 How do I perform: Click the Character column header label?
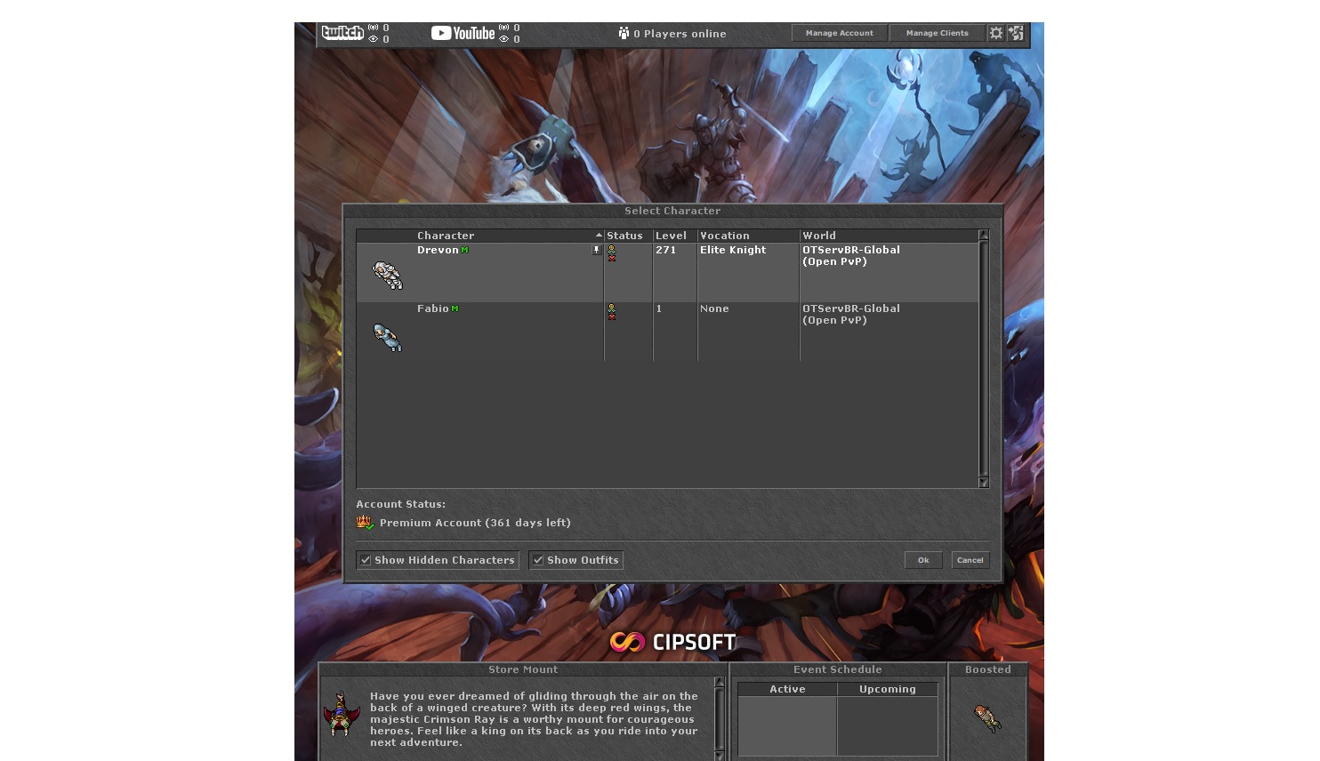[x=446, y=236]
